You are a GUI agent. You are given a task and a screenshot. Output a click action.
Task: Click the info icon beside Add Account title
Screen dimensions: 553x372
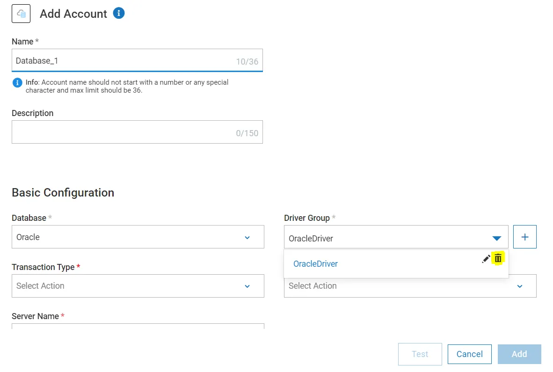pos(119,13)
